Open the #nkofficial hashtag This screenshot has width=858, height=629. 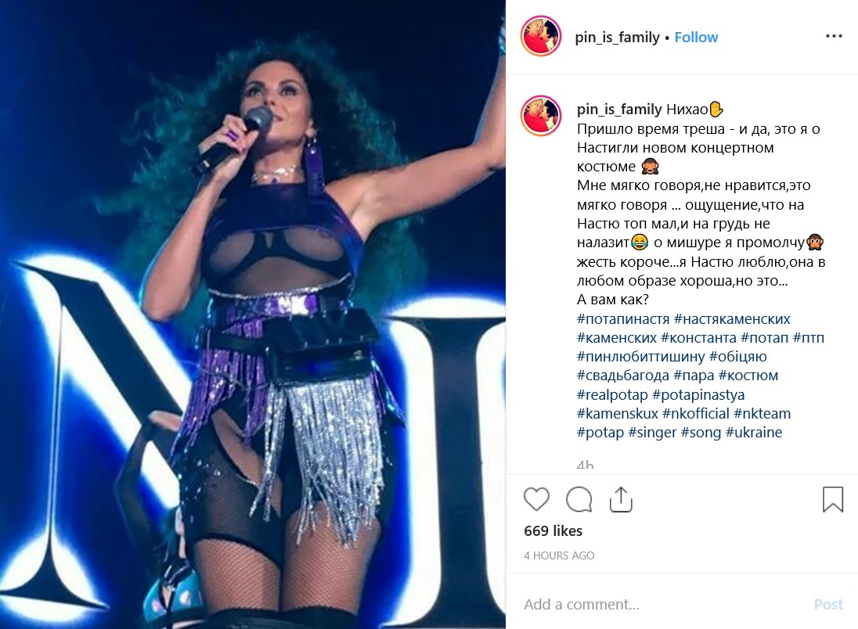pos(695,414)
